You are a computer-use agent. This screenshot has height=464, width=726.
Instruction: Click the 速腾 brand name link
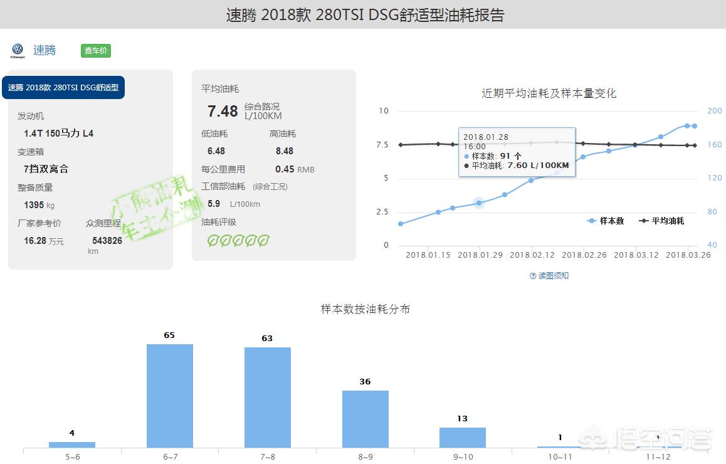(x=45, y=50)
